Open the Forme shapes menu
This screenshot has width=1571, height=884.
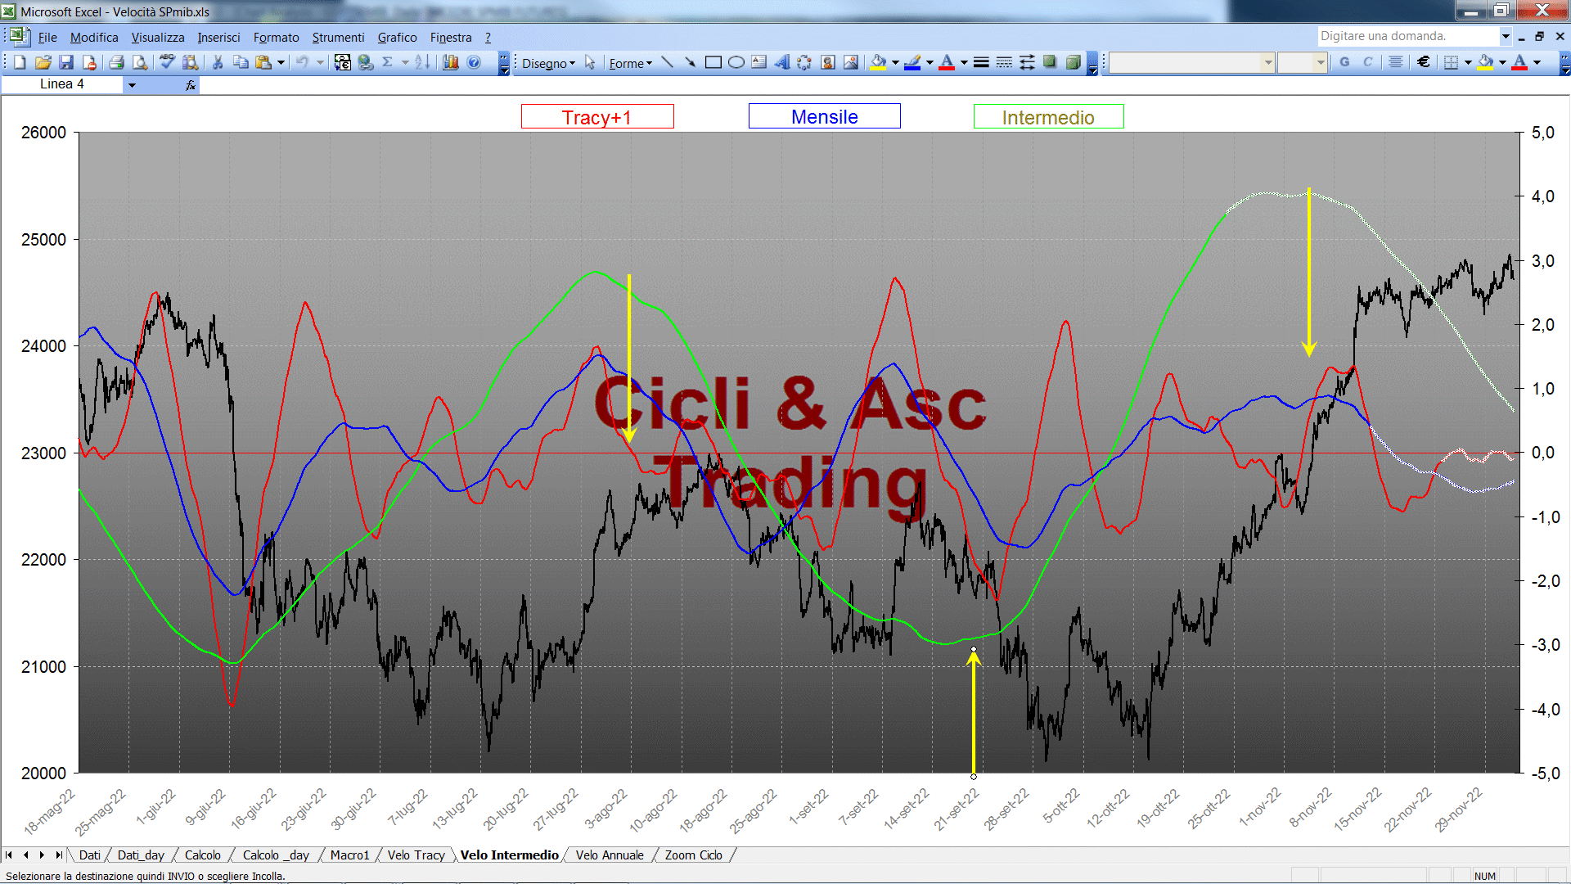630,63
